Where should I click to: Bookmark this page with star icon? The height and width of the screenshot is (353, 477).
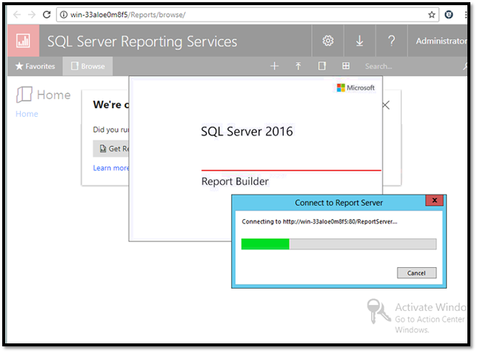(432, 14)
